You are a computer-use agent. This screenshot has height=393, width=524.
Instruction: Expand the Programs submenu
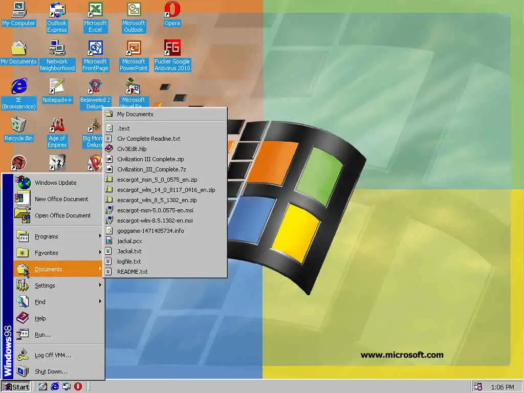[x=58, y=236]
